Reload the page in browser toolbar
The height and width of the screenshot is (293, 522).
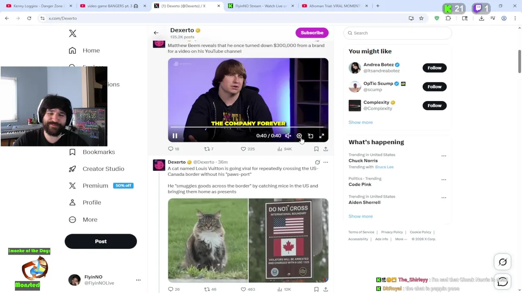pyautogui.click(x=29, y=18)
